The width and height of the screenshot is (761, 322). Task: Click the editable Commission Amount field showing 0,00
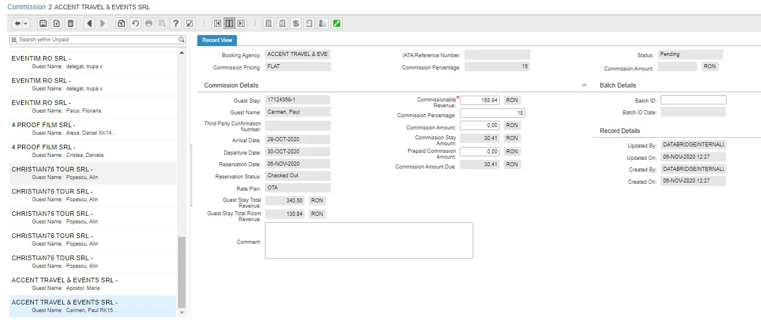click(480, 125)
